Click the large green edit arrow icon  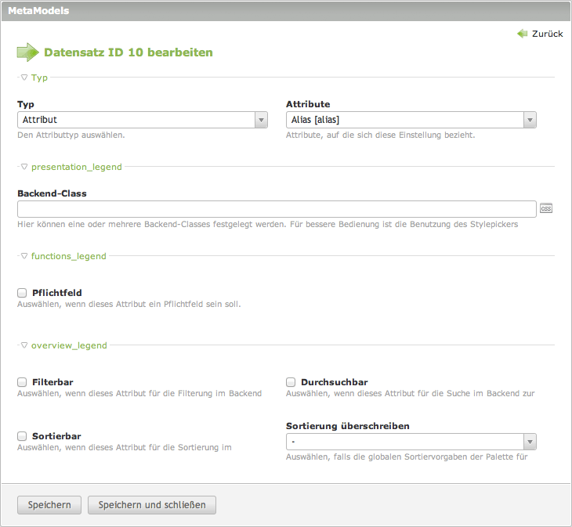click(x=27, y=52)
